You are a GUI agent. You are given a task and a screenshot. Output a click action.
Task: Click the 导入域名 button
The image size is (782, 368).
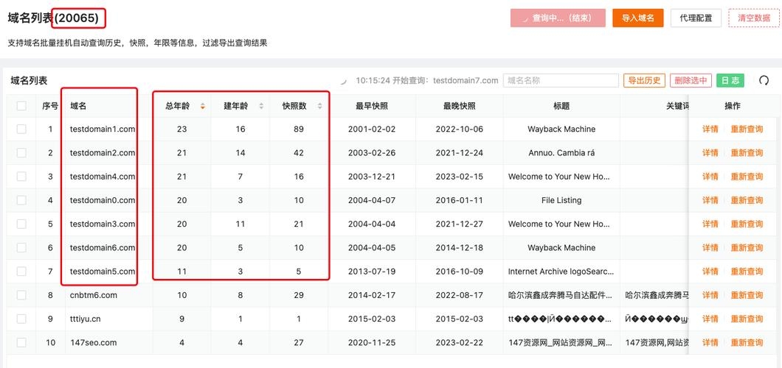(x=638, y=18)
